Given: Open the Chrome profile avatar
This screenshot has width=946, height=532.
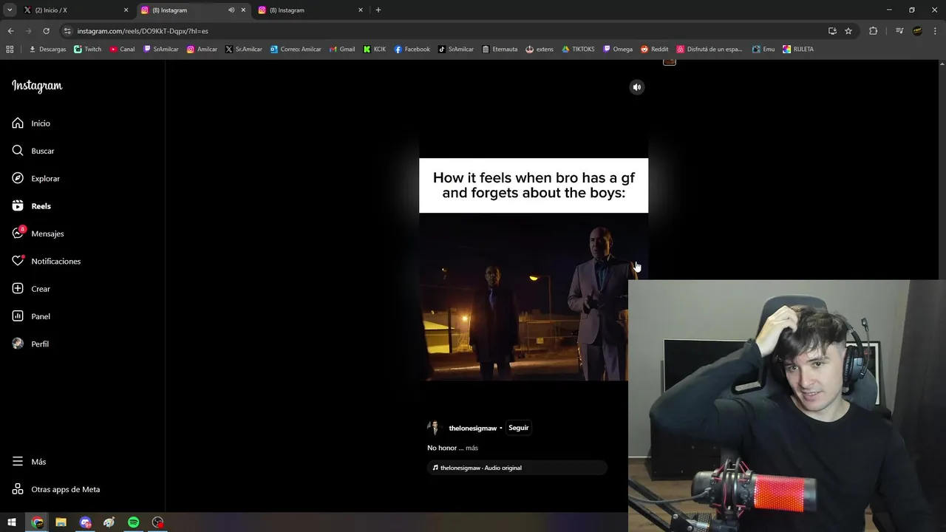Looking at the screenshot, I should [x=917, y=31].
